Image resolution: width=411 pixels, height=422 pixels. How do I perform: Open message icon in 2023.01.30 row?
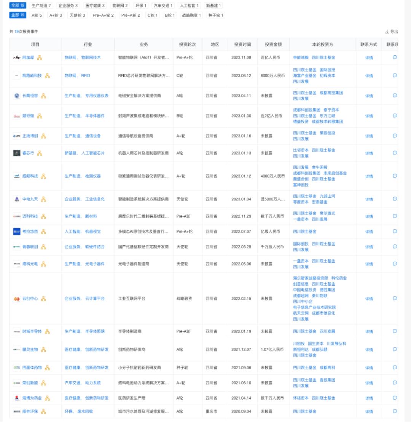(x=395, y=116)
